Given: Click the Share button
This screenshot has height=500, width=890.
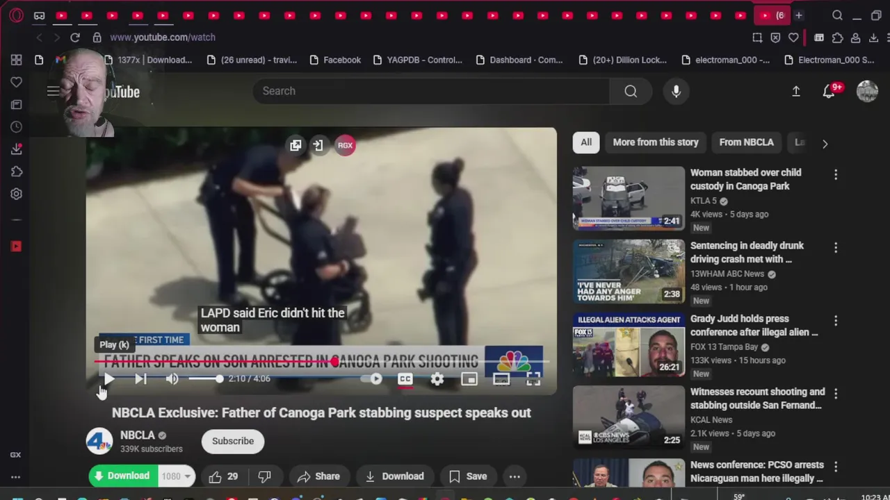Looking at the screenshot, I should [x=318, y=476].
